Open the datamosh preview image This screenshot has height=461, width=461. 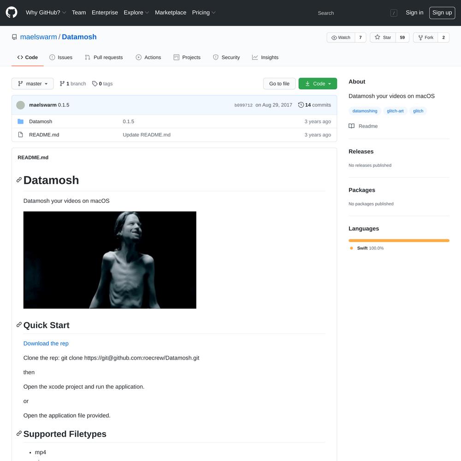click(110, 260)
